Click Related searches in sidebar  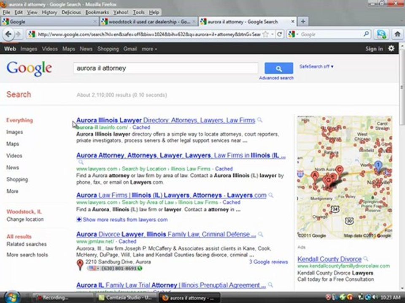click(27, 244)
